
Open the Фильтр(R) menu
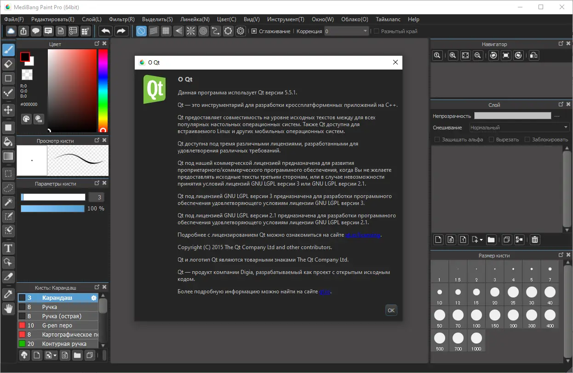pyautogui.click(x=122, y=19)
